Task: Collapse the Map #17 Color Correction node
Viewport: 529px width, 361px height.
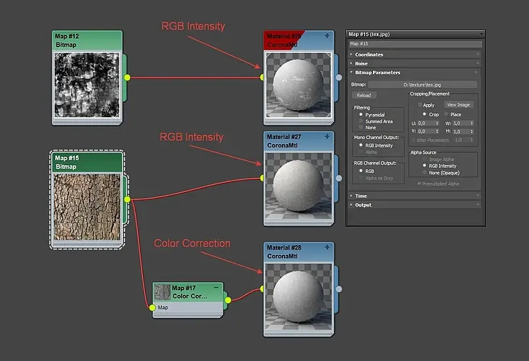Action: (216, 288)
